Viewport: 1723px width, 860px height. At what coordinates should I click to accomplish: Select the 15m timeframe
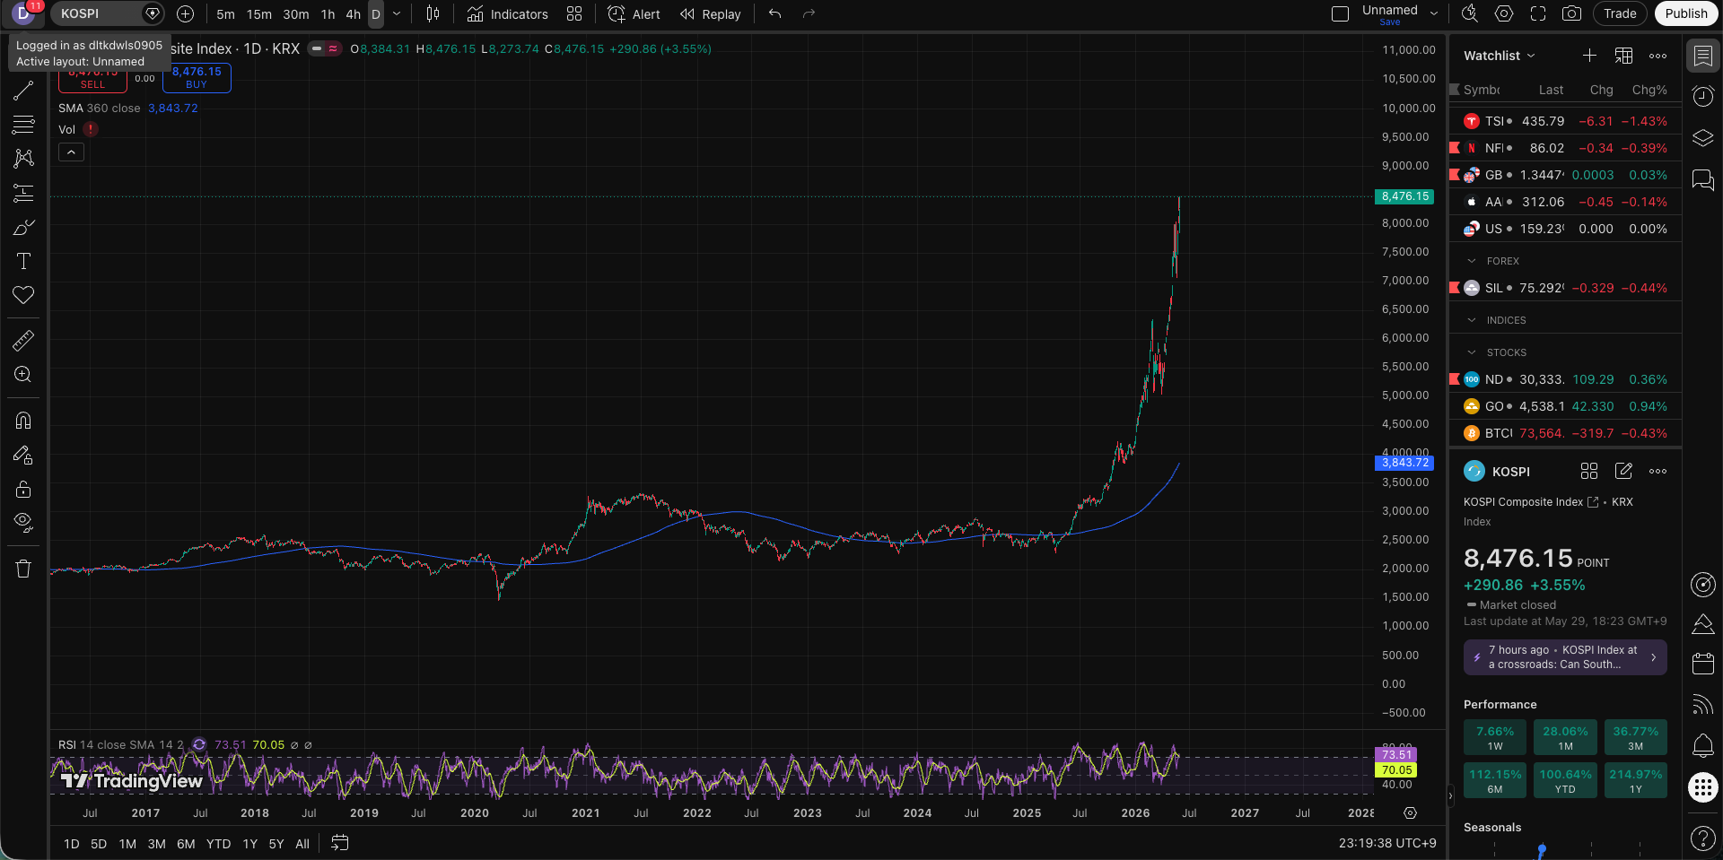click(259, 13)
